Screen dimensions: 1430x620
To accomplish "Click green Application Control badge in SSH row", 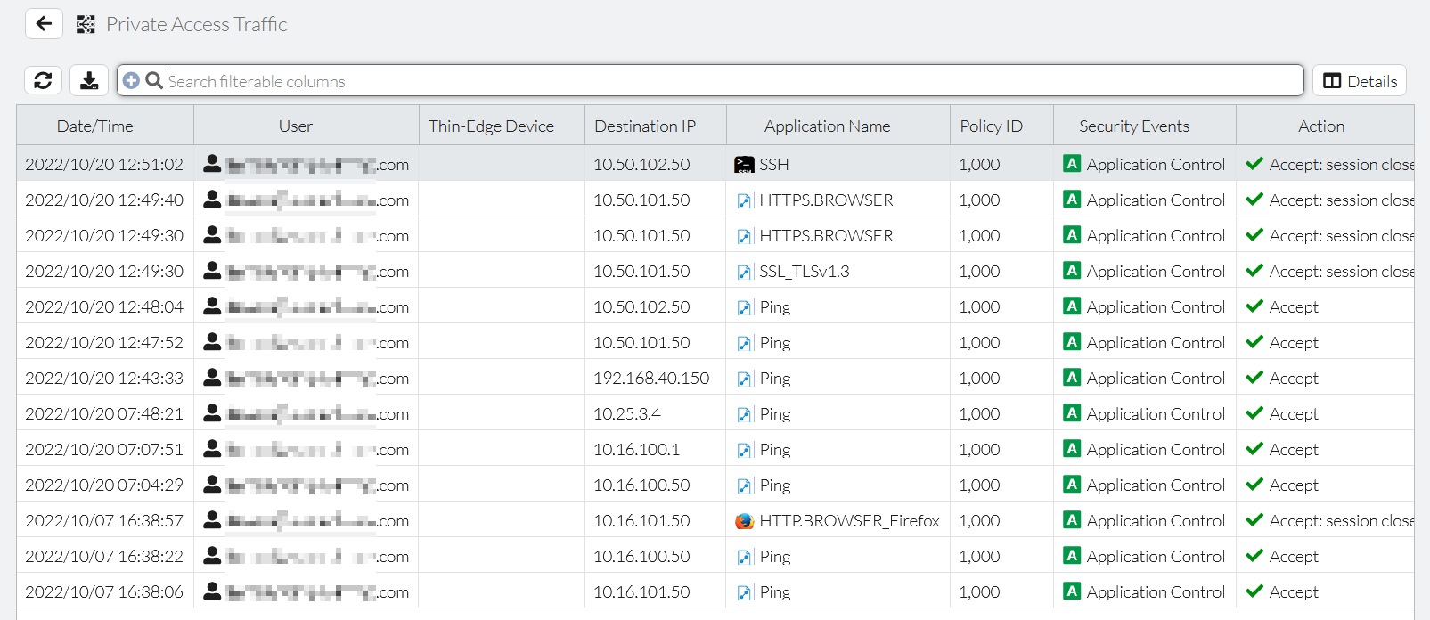I will point(1072,164).
